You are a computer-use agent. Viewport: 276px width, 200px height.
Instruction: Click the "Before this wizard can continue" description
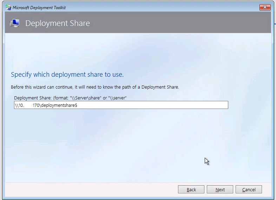pyautogui.click(x=95, y=87)
